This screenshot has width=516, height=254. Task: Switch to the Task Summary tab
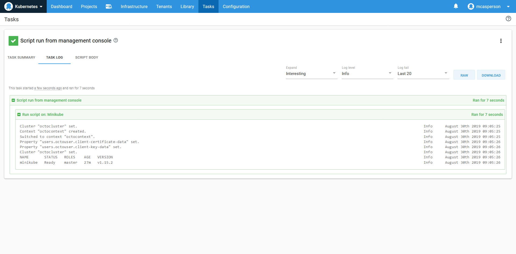[21, 58]
